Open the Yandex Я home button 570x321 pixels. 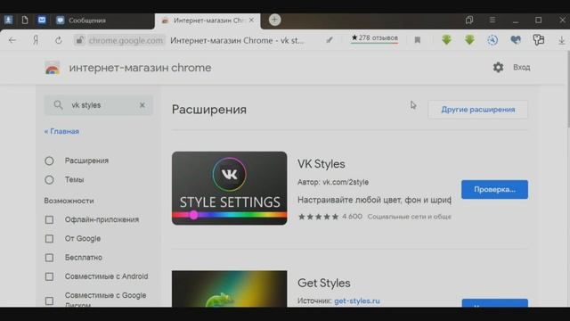tap(36, 40)
